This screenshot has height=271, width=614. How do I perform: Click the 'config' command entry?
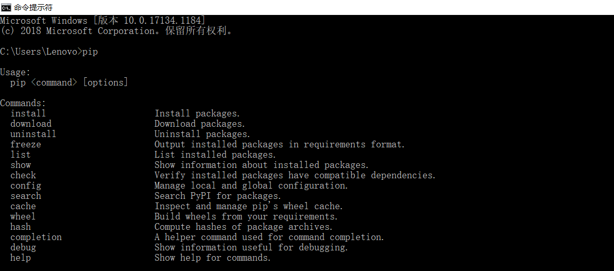26,185
